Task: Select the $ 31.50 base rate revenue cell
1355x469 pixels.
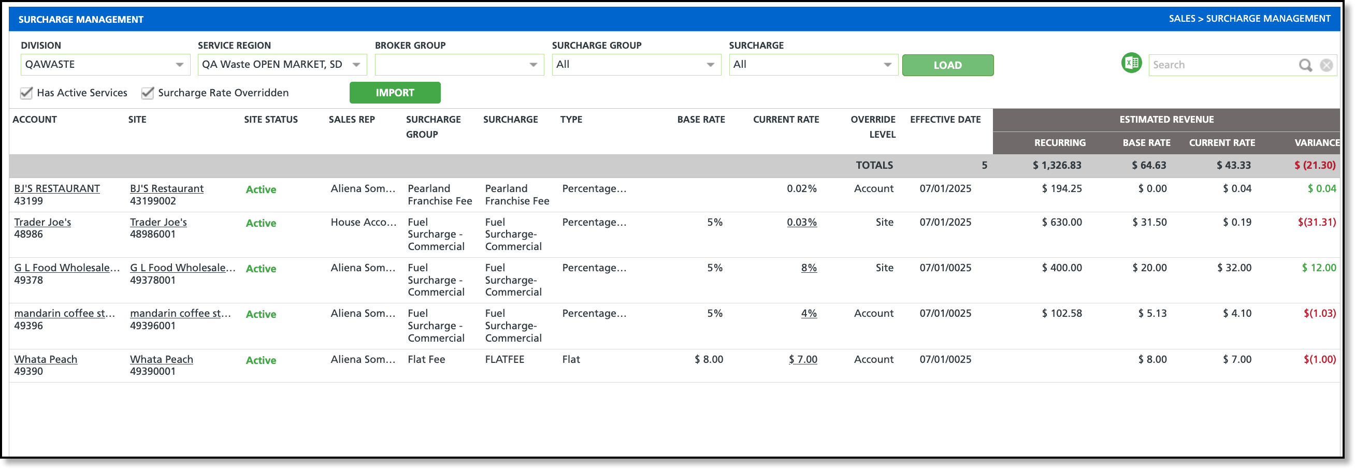Action: [x=1150, y=223]
